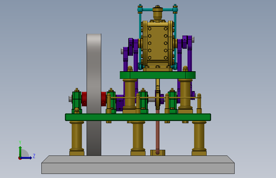
Task: Select the right brass column between green plates
Action: (x=185, y=96)
